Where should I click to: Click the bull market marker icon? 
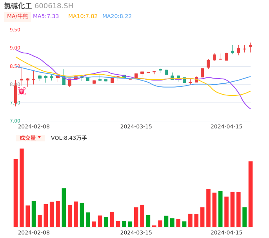[22, 91]
